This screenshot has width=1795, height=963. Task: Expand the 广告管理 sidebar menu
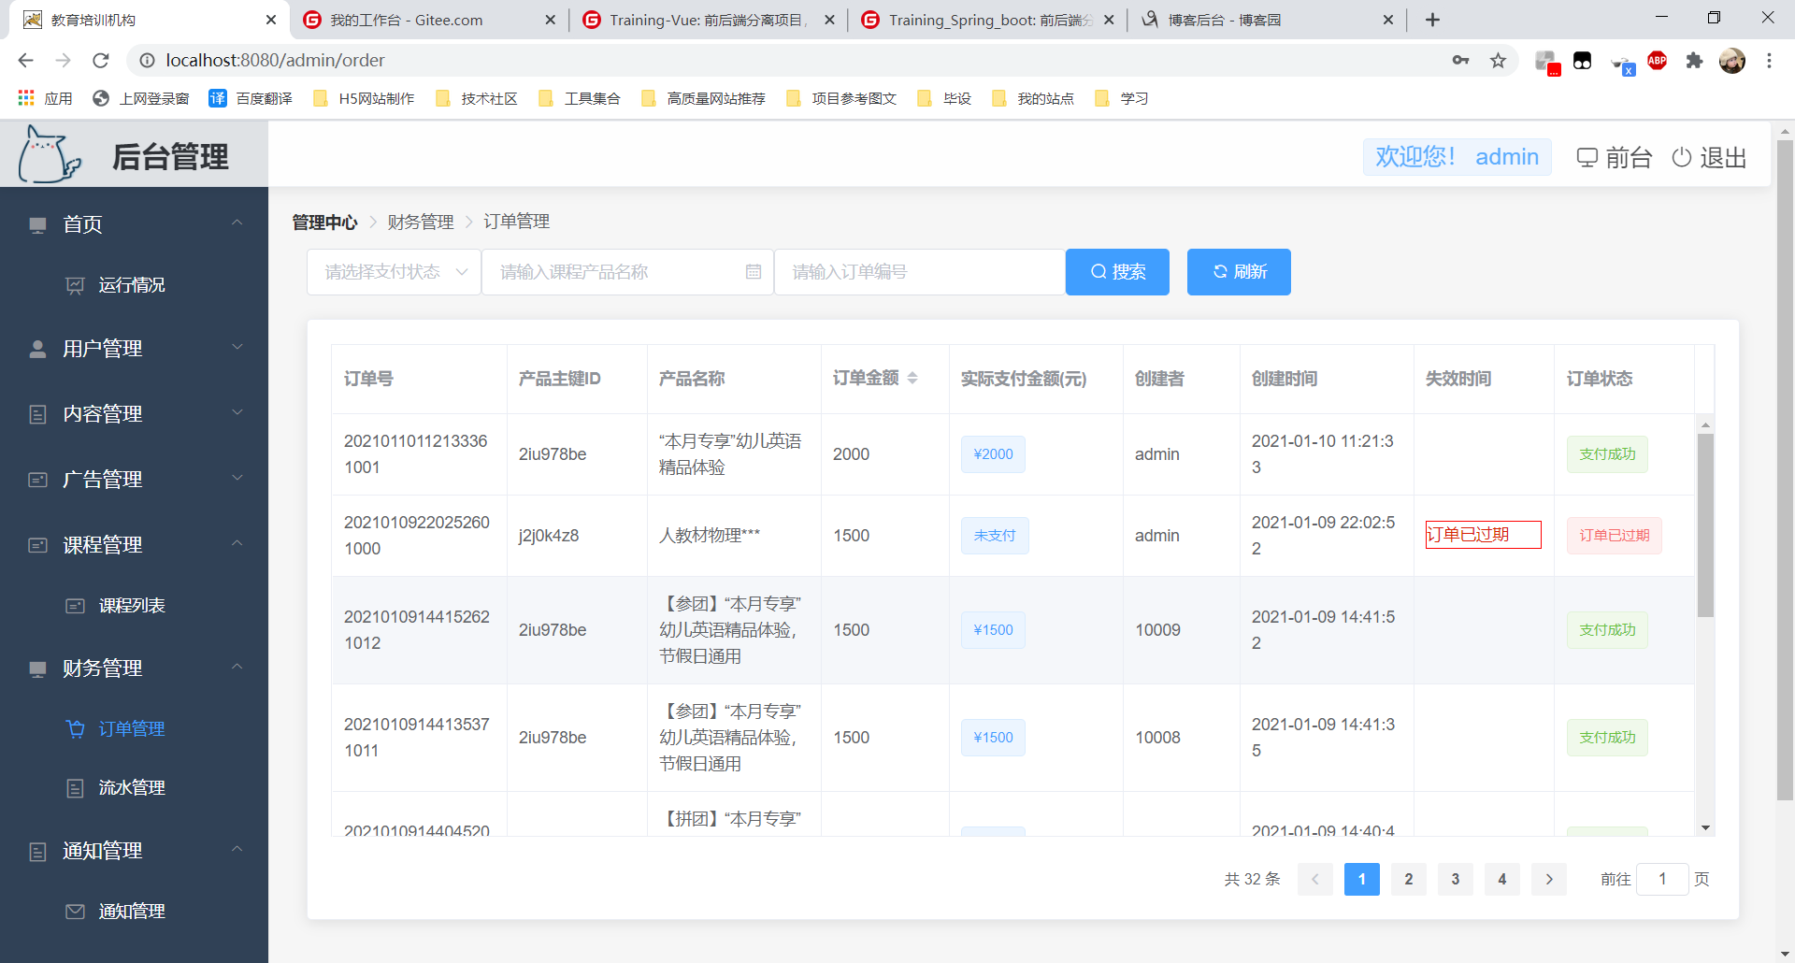(134, 480)
